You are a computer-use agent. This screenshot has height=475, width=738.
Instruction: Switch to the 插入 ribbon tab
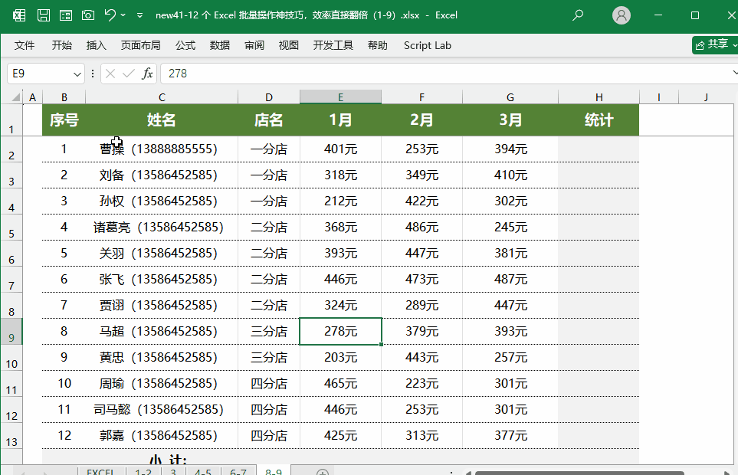(97, 46)
